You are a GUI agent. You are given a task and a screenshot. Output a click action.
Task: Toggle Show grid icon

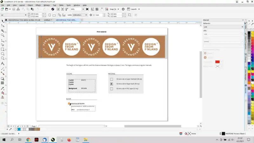[97, 9]
